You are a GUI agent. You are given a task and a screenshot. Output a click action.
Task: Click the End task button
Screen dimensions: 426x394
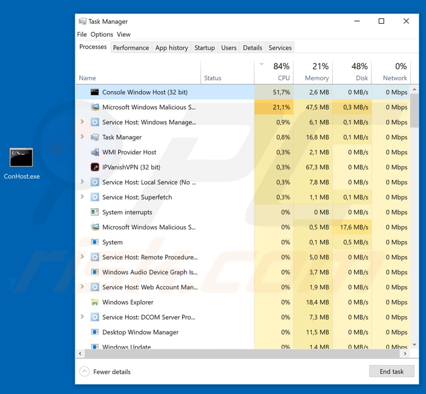[391, 371]
